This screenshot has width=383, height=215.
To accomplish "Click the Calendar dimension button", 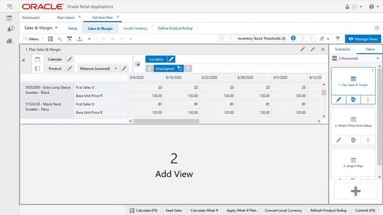I will click(54, 59).
